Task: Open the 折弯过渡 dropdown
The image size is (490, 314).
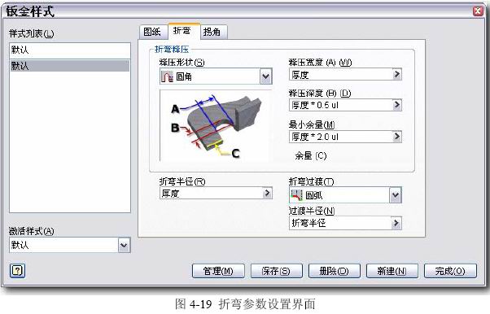Action: pos(396,195)
